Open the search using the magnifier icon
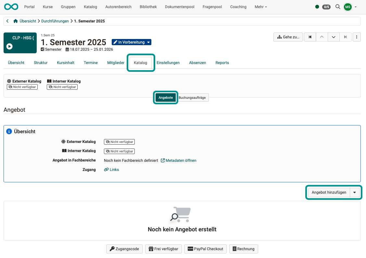This screenshot has height=258, width=366. tap(338, 6)
